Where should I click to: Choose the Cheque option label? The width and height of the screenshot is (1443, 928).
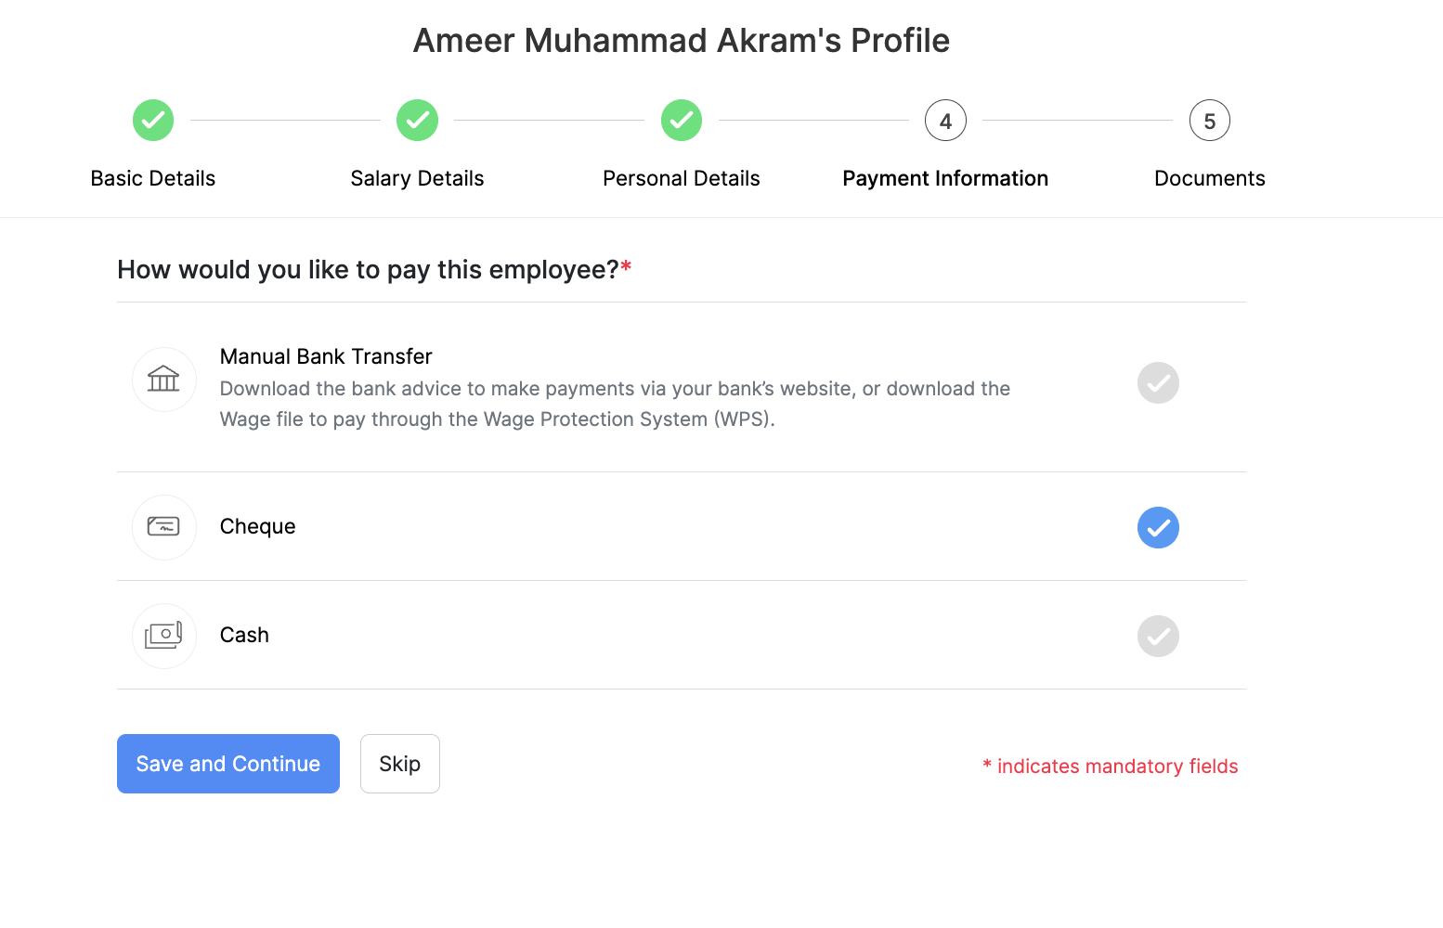tap(257, 526)
